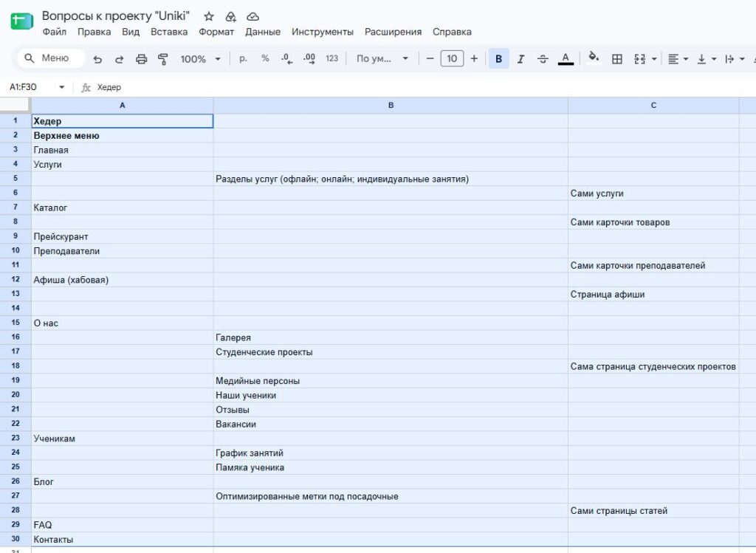Open the text color picker
This screenshot has height=553, width=756.
click(566, 59)
